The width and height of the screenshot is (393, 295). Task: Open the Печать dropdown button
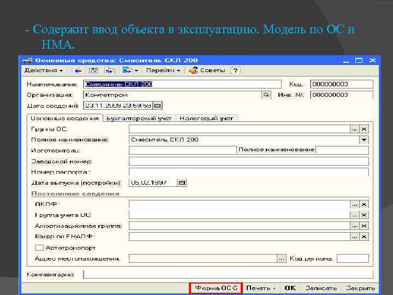(x=261, y=288)
